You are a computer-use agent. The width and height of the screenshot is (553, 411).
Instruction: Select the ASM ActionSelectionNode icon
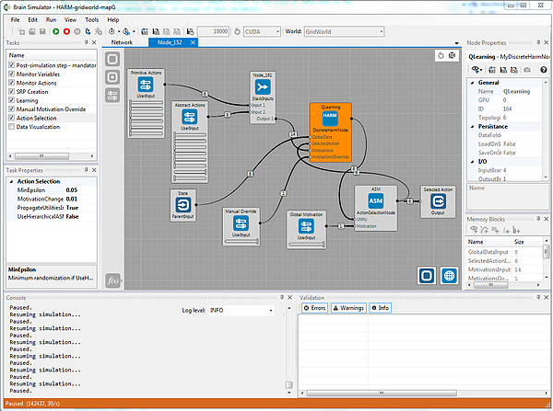point(375,200)
